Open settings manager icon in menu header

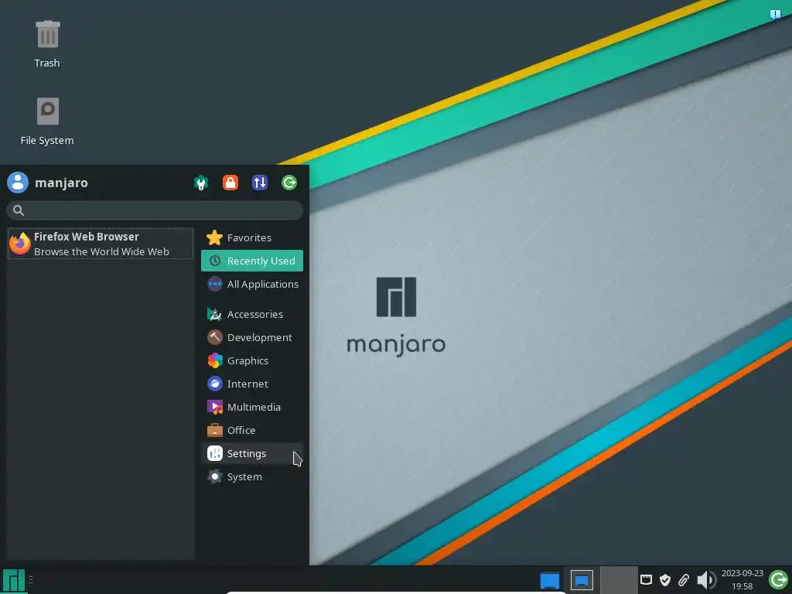201,183
